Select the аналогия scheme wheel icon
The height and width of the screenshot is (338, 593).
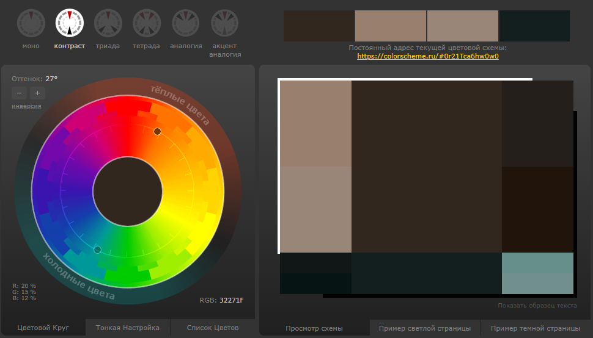(x=186, y=23)
